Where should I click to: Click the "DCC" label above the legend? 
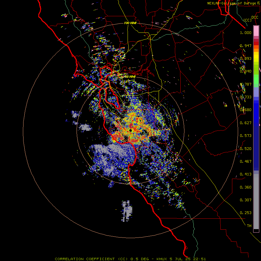(x=255, y=17)
